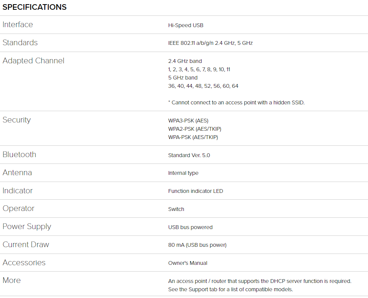This screenshot has width=368, height=298.
Task: Select the Adapted Channel label
Action: pyautogui.click(x=33, y=61)
